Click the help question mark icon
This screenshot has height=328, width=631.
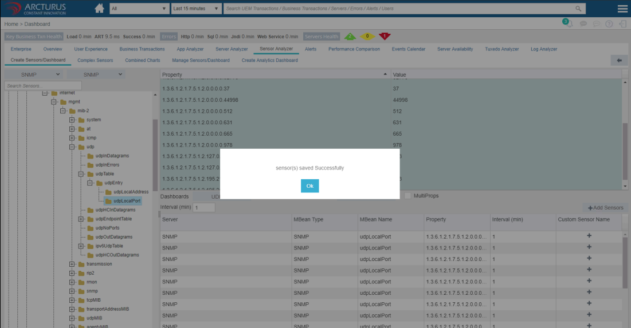tap(609, 24)
